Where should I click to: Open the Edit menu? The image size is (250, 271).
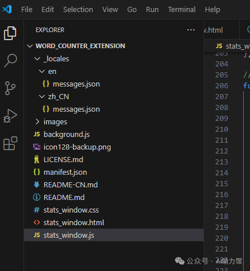click(48, 9)
